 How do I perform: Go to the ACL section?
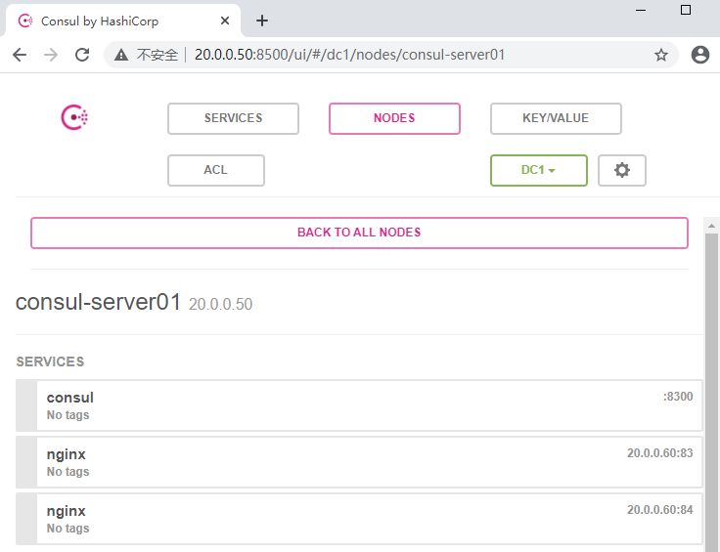coord(216,170)
